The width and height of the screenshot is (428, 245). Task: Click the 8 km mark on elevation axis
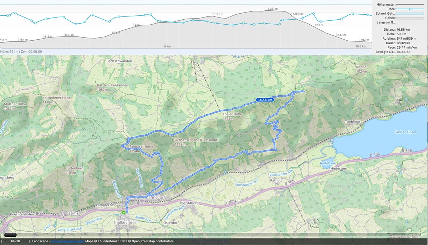167,46
